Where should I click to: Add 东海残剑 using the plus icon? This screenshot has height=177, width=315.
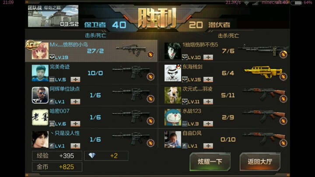coord(208,80)
